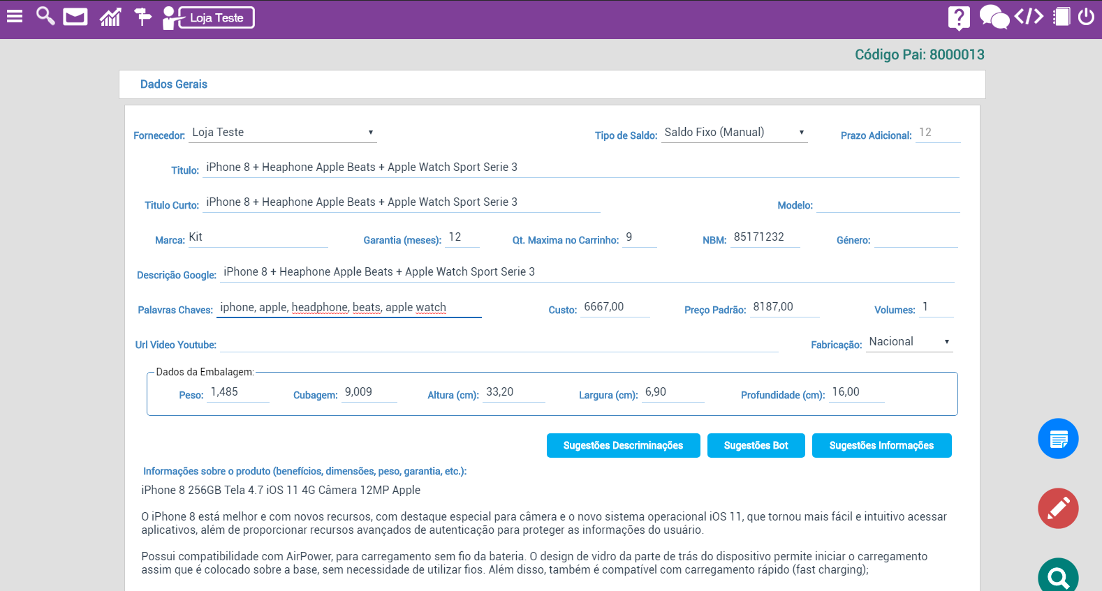This screenshot has width=1102, height=591.
Task: Open the hamburger menu icon
Action: pos(15,16)
